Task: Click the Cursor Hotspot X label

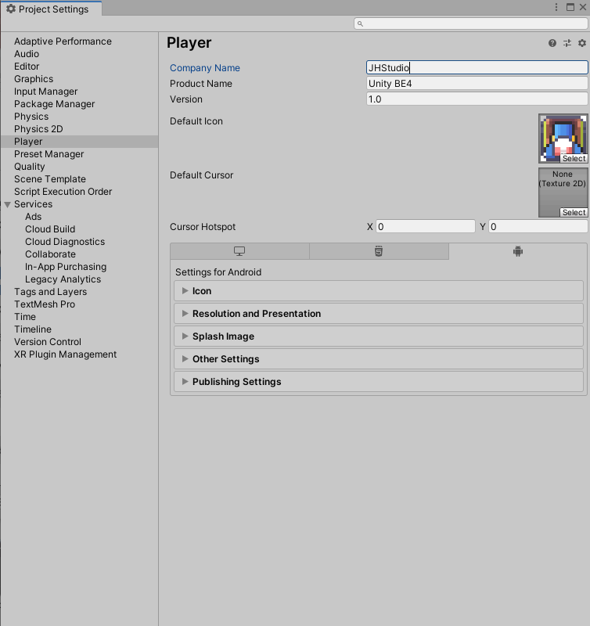Action: (369, 227)
